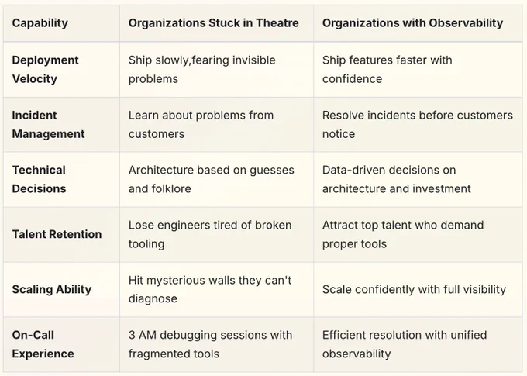Viewport: 527px width, 376px height.
Task: Click the Incident Management row label
Action: coord(48,125)
